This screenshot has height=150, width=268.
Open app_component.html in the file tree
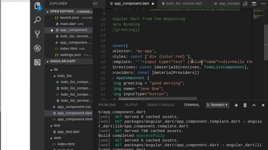click(x=69, y=119)
